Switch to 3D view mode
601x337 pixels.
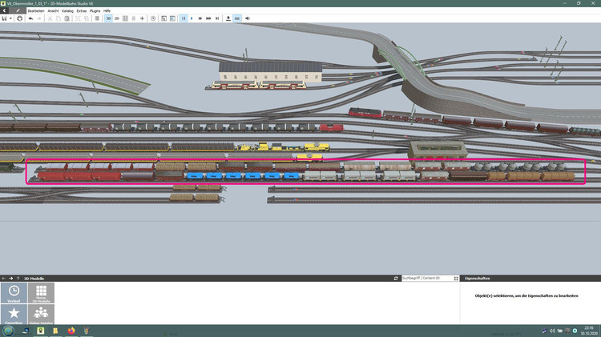(x=107, y=18)
